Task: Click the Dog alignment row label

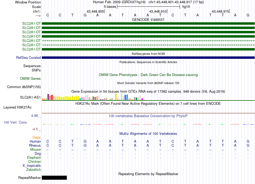Action: (38, 154)
